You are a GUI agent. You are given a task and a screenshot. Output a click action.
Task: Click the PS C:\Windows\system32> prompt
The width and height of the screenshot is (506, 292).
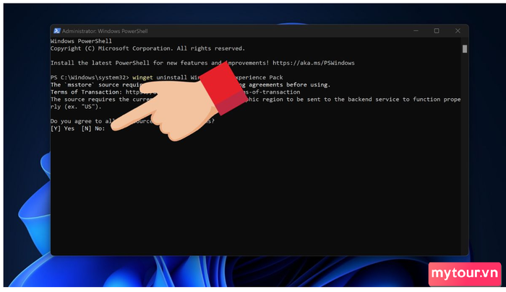pos(90,78)
